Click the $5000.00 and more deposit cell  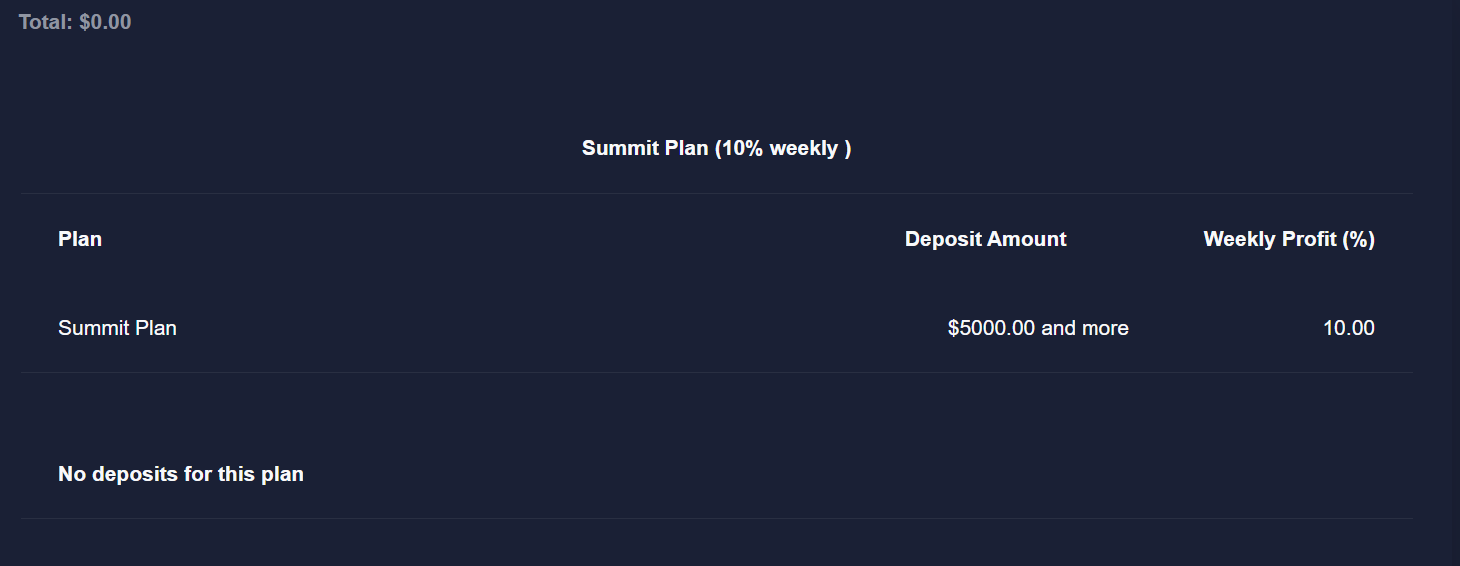1039,328
